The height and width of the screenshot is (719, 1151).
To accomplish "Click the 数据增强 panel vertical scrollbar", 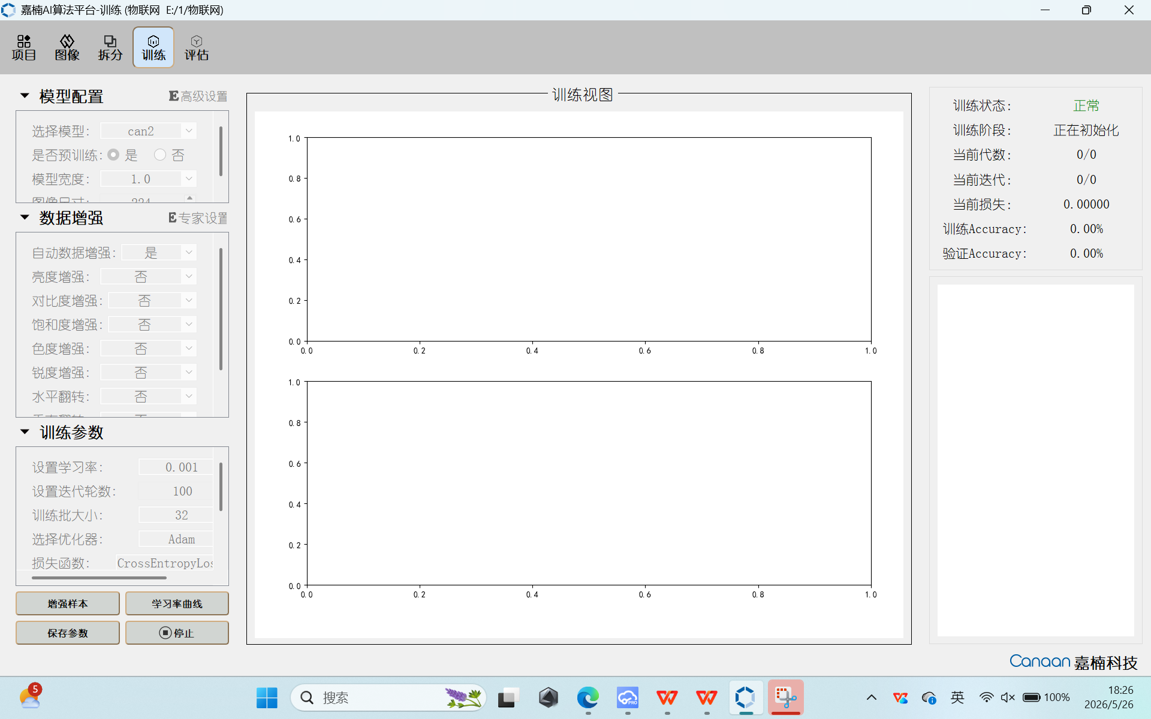I will (x=221, y=309).
